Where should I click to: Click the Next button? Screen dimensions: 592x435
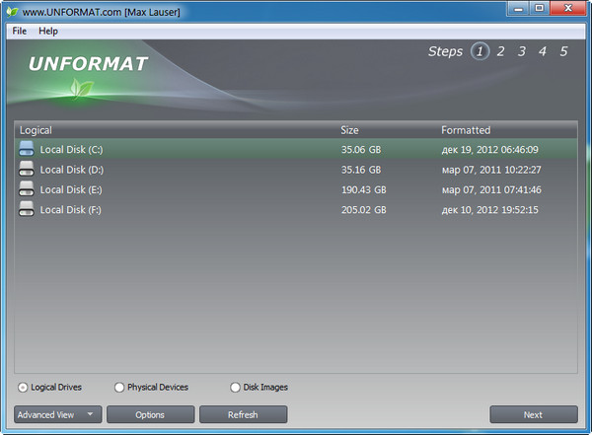pyautogui.click(x=533, y=414)
